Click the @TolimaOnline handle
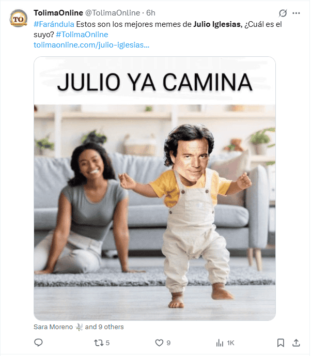Image resolution: width=311 pixels, height=356 pixels. (113, 13)
